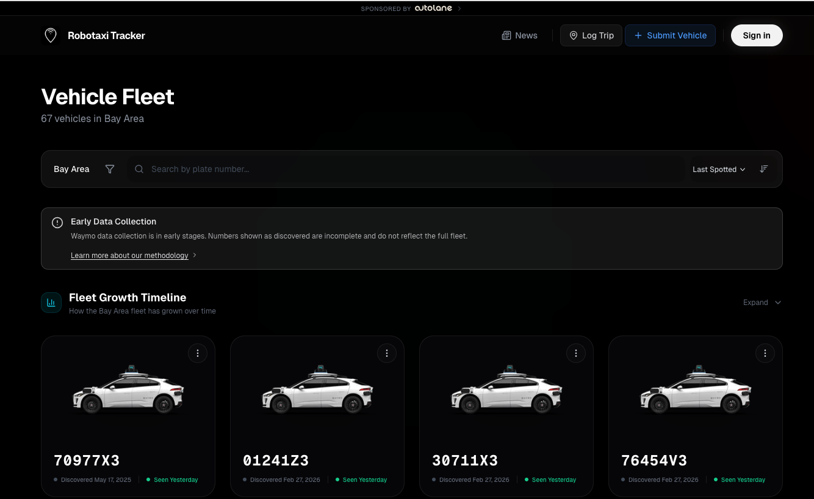Click the Autolane sponsor link
Viewport: 814px width, 499px height.
[433, 9]
